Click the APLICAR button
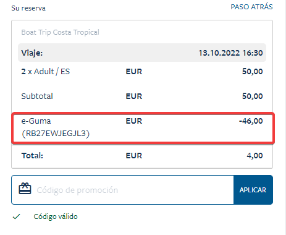Image resolution: width=286 pixels, height=235 pixels. [x=253, y=190]
